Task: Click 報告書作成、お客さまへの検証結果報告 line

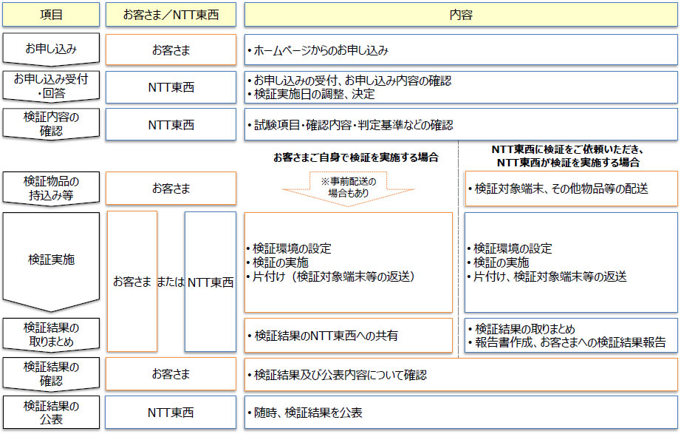Action: point(569,342)
